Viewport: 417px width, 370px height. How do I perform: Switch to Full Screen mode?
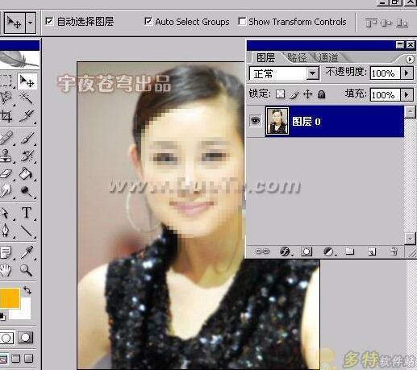(x=29, y=359)
